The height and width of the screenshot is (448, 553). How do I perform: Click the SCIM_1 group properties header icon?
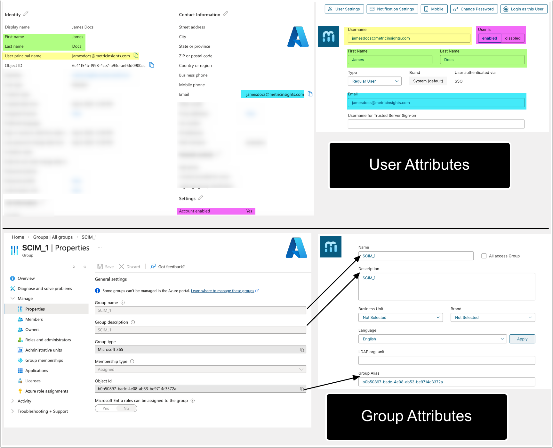pos(14,250)
